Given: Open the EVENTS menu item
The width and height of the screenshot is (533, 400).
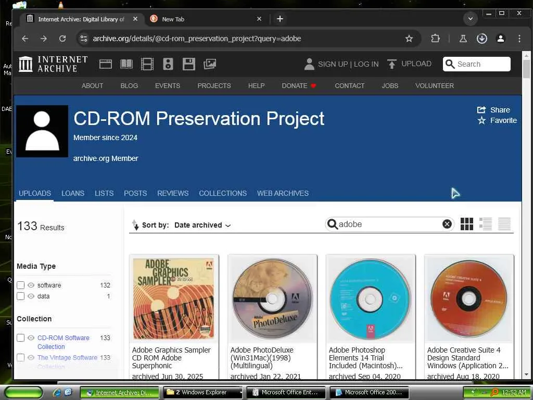Looking at the screenshot, I should [x=168, y=86].
